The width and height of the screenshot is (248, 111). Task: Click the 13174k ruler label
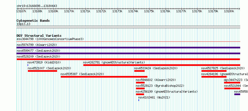click(x=133, y=11)
